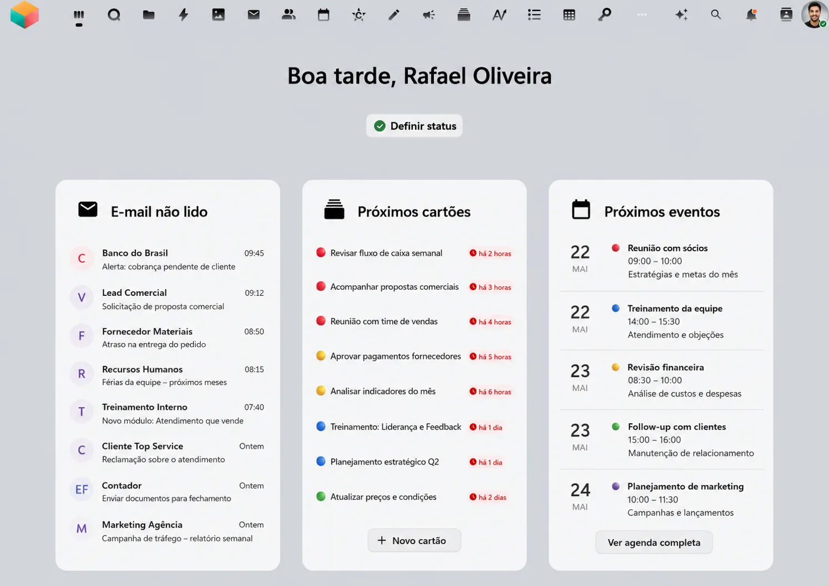Viewport: 829px width, 586px height.
Task: Open the Mail envelope icon in top bar
Action: pos(253,15)
